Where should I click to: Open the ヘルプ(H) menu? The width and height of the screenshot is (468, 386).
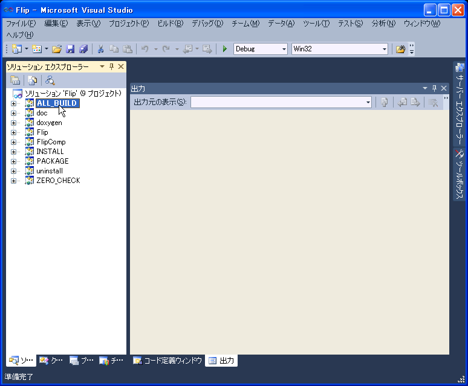pyautogui.click(x=20, y=35)
